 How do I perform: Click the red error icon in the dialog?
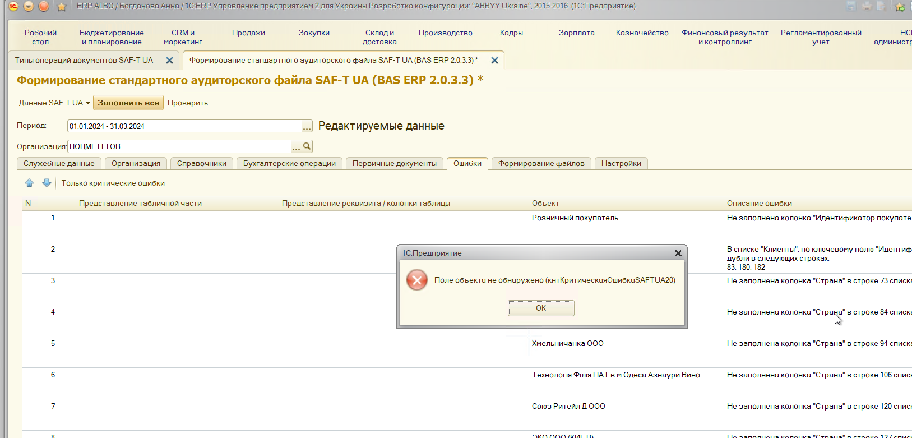tap(417, 280)
